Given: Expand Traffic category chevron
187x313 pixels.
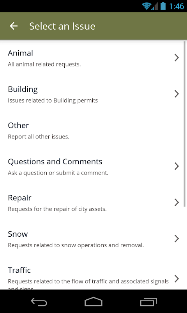Looking at the screenshot, I should (x=176, y=279).
